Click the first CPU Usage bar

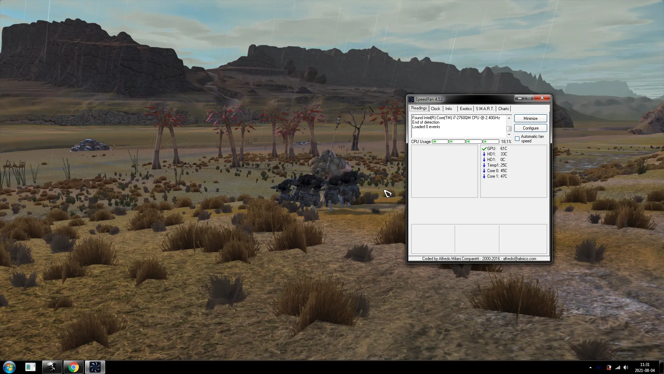tap(440, 142)
